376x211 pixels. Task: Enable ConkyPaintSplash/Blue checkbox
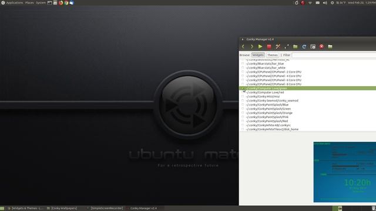click(243, 104)
